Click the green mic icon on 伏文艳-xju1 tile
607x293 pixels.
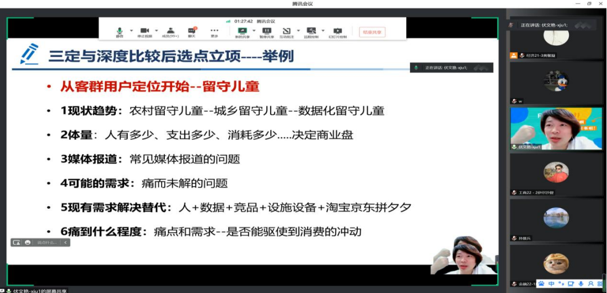click(514, 147)
